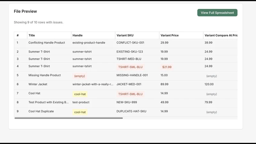Screen dimensions: 256x144
Task: Click the highlighted TSHIRT-SML-BLU in row 7
Action: [x=130, y=94]
